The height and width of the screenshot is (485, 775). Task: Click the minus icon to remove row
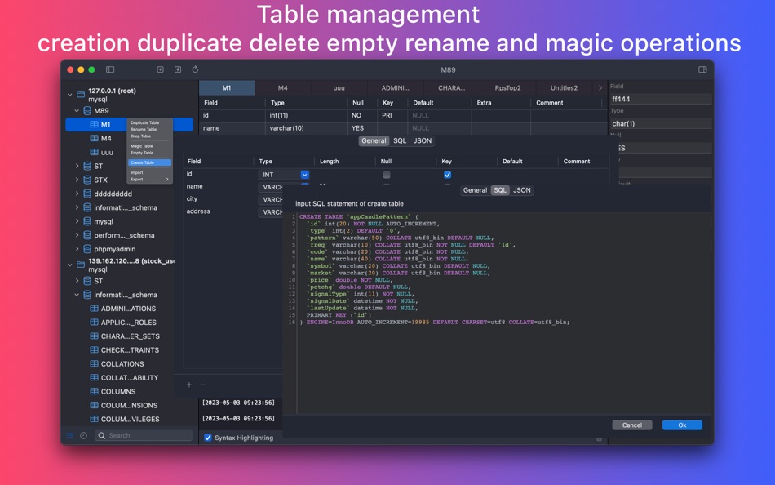coord(204,385)
